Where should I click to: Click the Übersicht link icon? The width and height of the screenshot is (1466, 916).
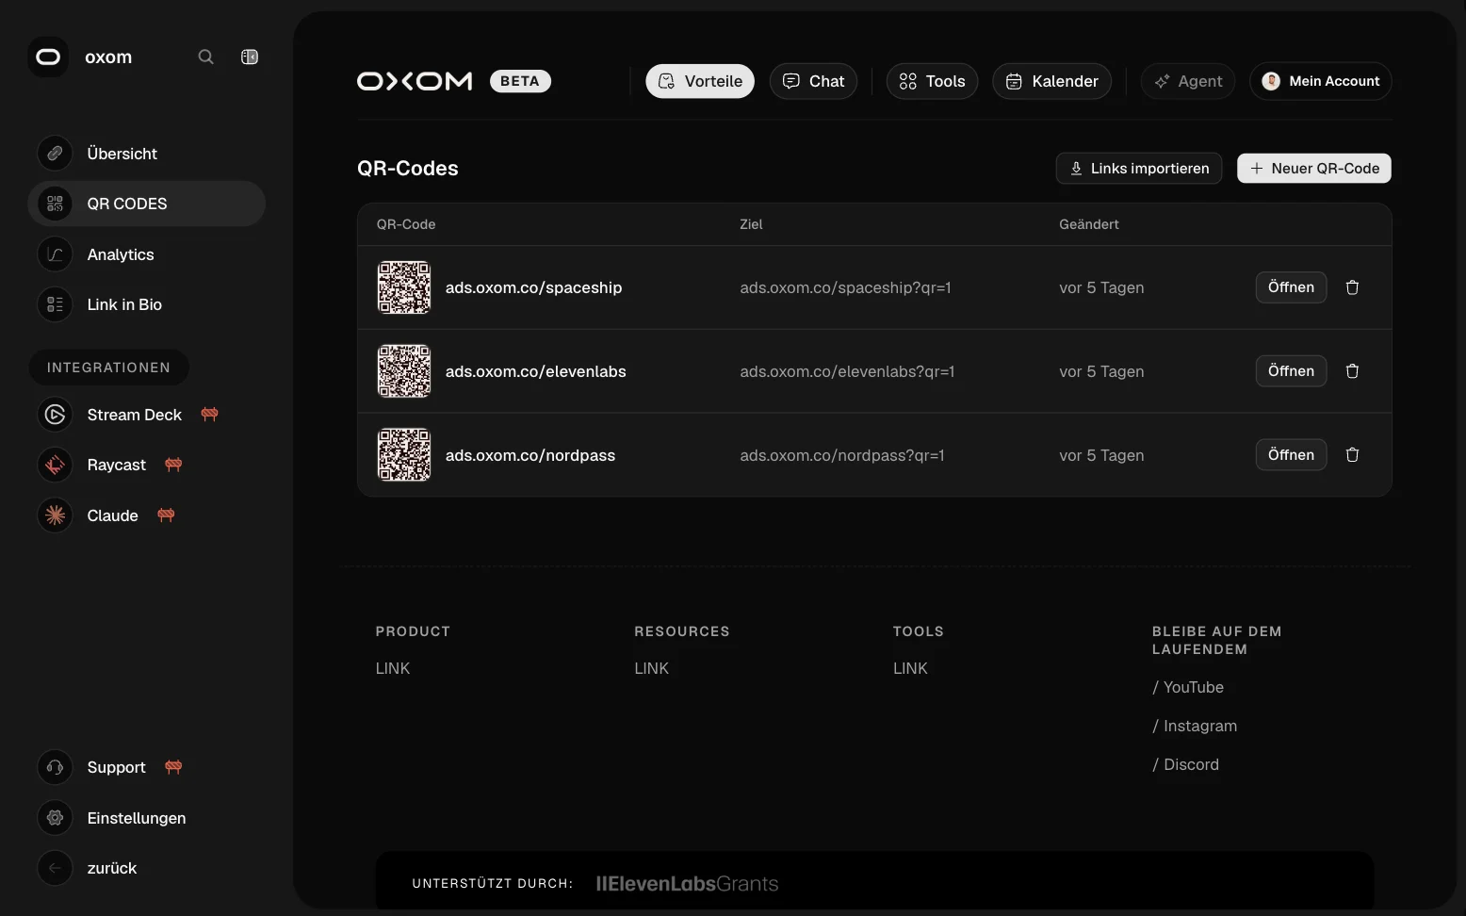[55, 154]
